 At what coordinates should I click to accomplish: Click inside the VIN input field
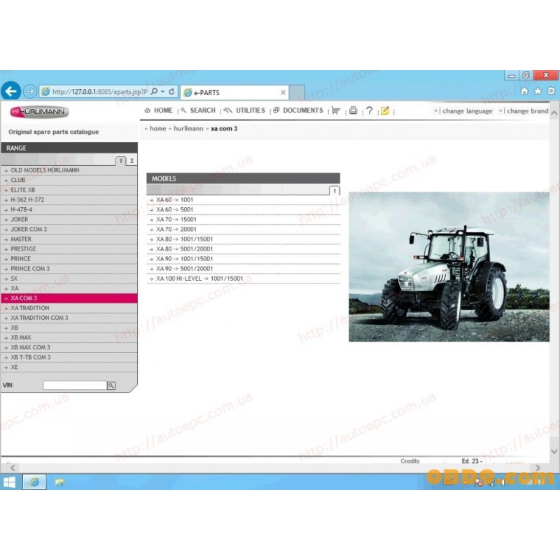click(x=75, y=386)
